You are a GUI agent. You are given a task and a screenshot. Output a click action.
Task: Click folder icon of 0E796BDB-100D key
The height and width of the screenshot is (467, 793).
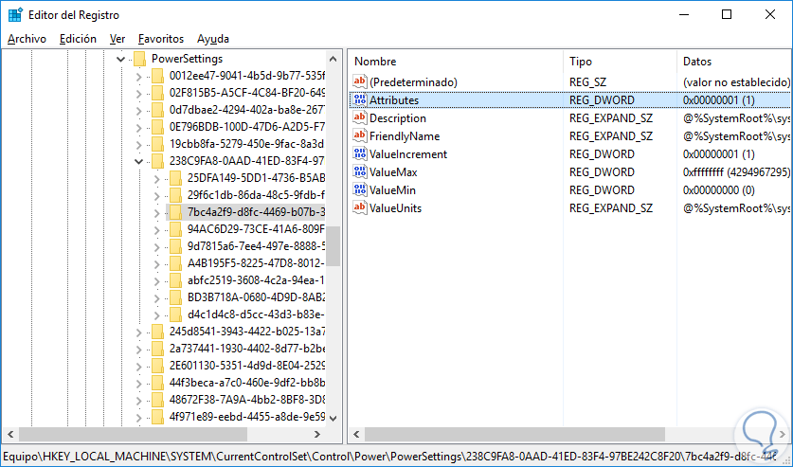[x=158, y=127]
